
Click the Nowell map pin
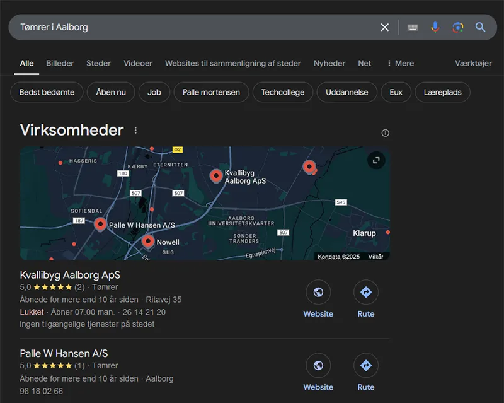[x=148, y=242]
